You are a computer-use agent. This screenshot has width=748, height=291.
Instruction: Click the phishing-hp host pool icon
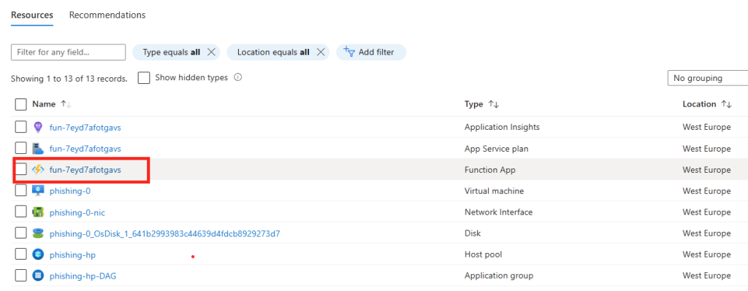[x=38, y=255]
